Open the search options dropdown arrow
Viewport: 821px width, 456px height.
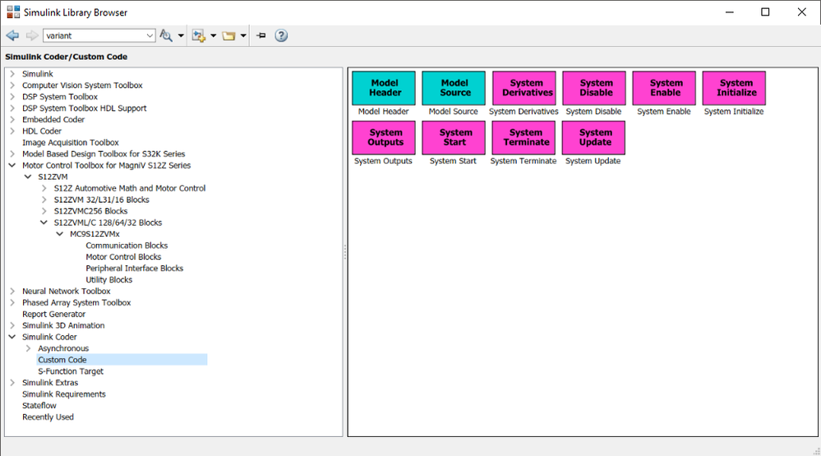[181, 35]
